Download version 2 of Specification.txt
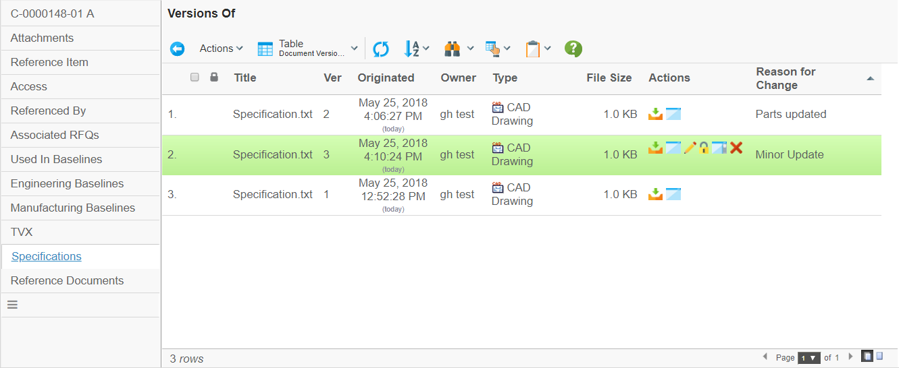Viewport: 899px width, 368px height. tap(655, 114)
